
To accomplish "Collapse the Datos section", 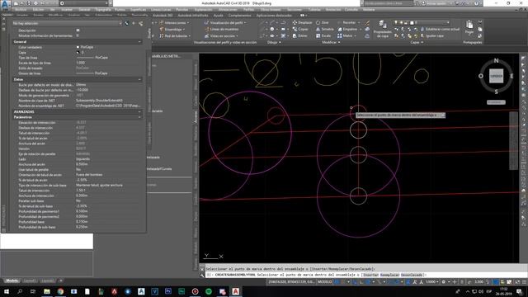I will [139, 79].
